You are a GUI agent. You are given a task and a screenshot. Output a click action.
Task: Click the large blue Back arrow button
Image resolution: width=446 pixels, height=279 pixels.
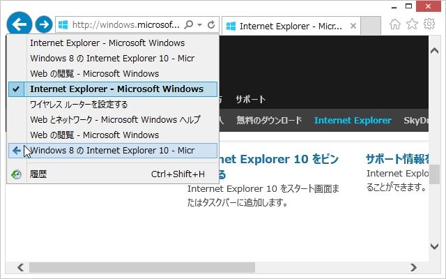pos(20,24)
